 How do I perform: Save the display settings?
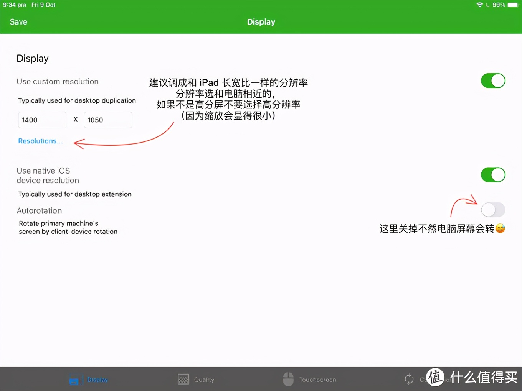18,22
